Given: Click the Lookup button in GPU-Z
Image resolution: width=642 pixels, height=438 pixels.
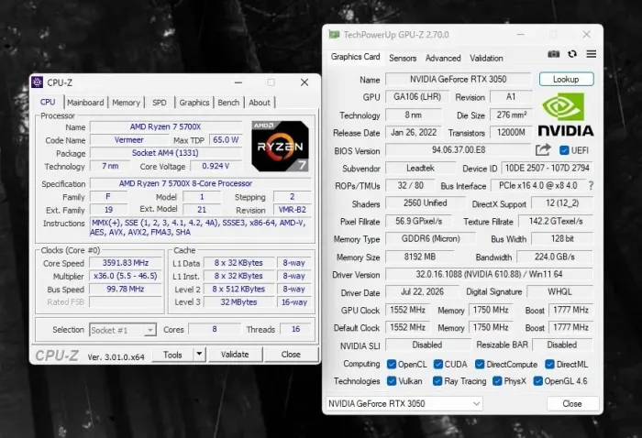Looking at the screenshot, I should tap(566, 80).
